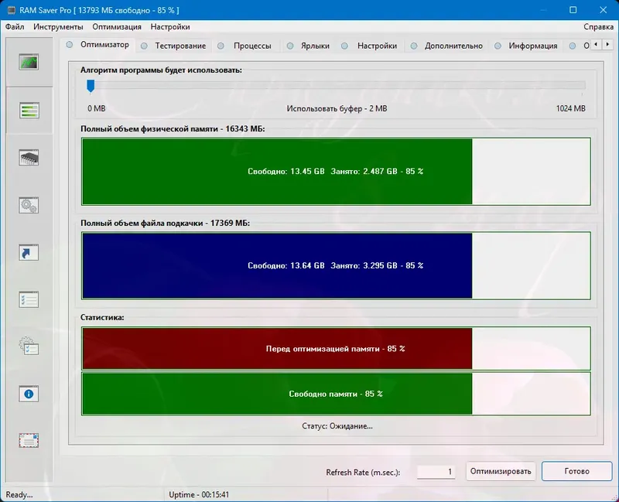Open the Настройки menu in the menu bar

coord(170,27)
